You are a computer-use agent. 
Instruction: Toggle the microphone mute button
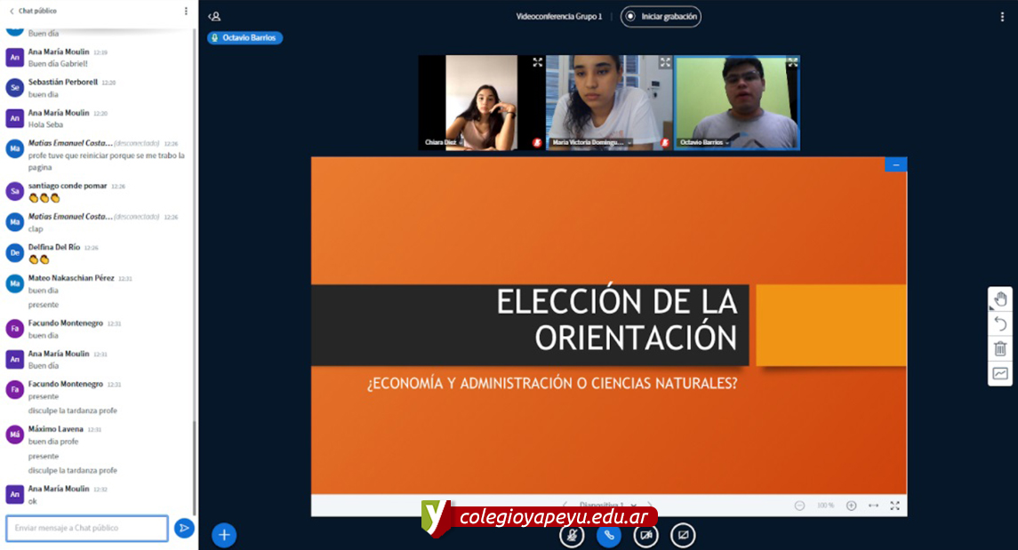tap(572, 536)
